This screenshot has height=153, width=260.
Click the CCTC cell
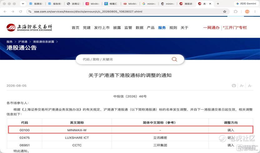[x=77, y=145]
